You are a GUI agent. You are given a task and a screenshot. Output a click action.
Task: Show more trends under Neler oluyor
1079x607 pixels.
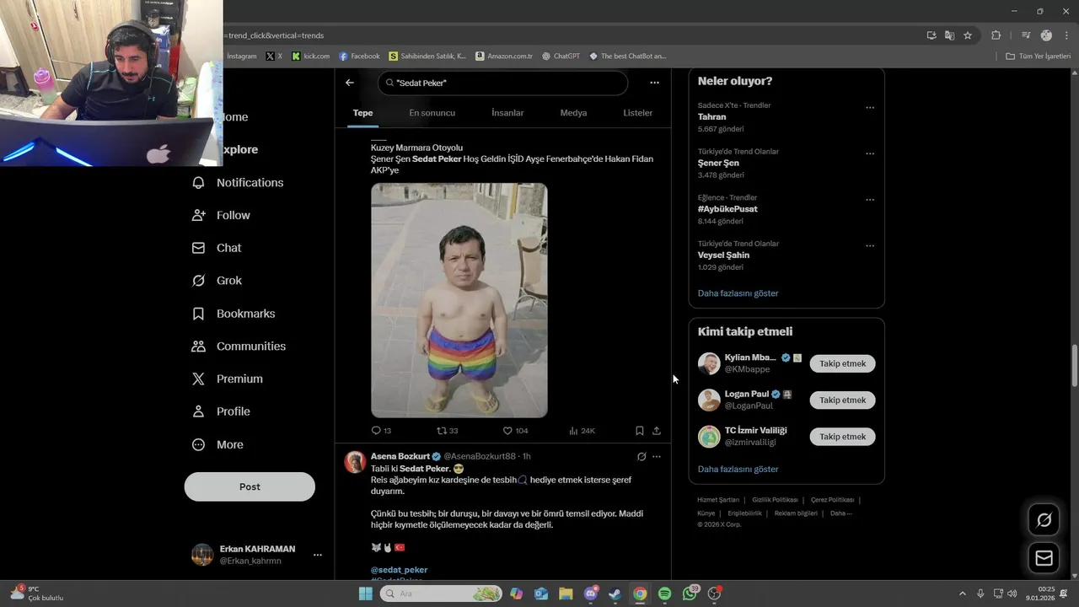pos(738,293)
